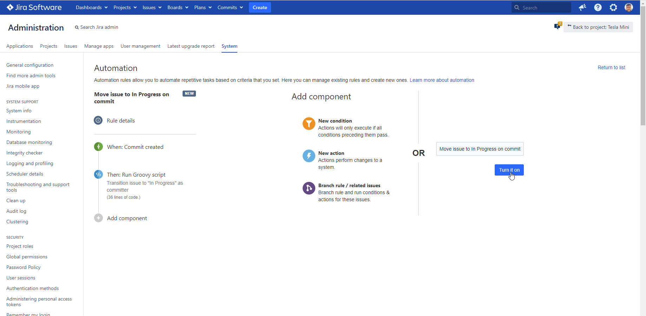Select the New action lightning bolt icon

(309, 156)
